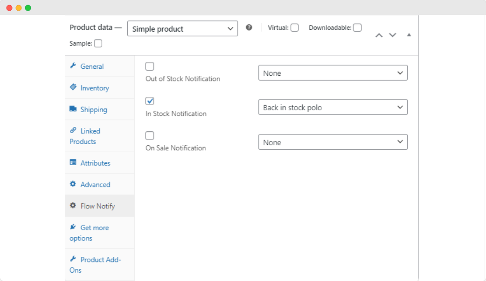Image resolution: width=486 pixels, height=281 pixels.
Task: Toggle the Virtual checkbox
Action: (294, 27)
